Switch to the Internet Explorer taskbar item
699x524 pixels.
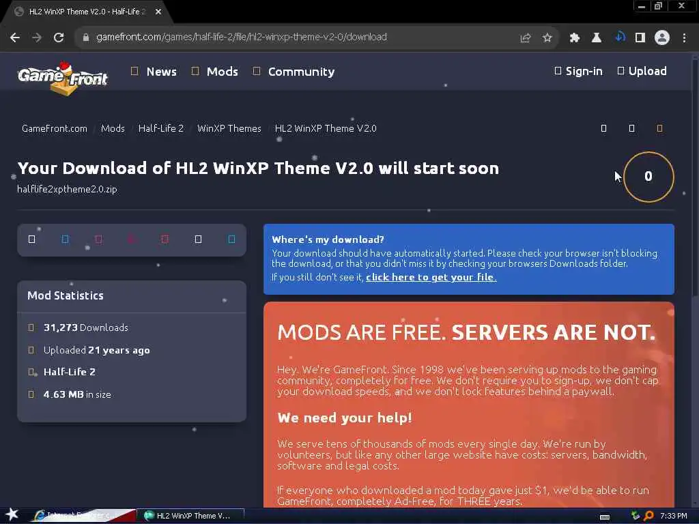[x=83, y=516]
